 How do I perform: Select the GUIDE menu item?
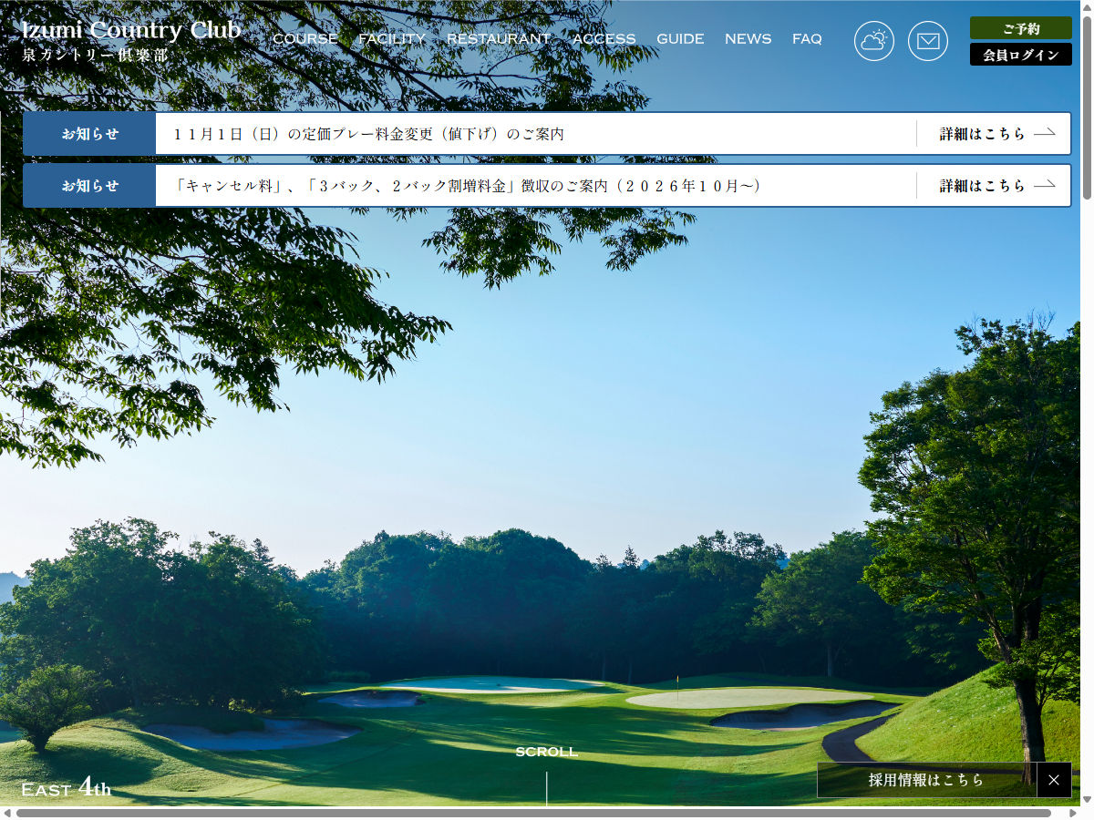pyautogui.click(x=680, y=39)
